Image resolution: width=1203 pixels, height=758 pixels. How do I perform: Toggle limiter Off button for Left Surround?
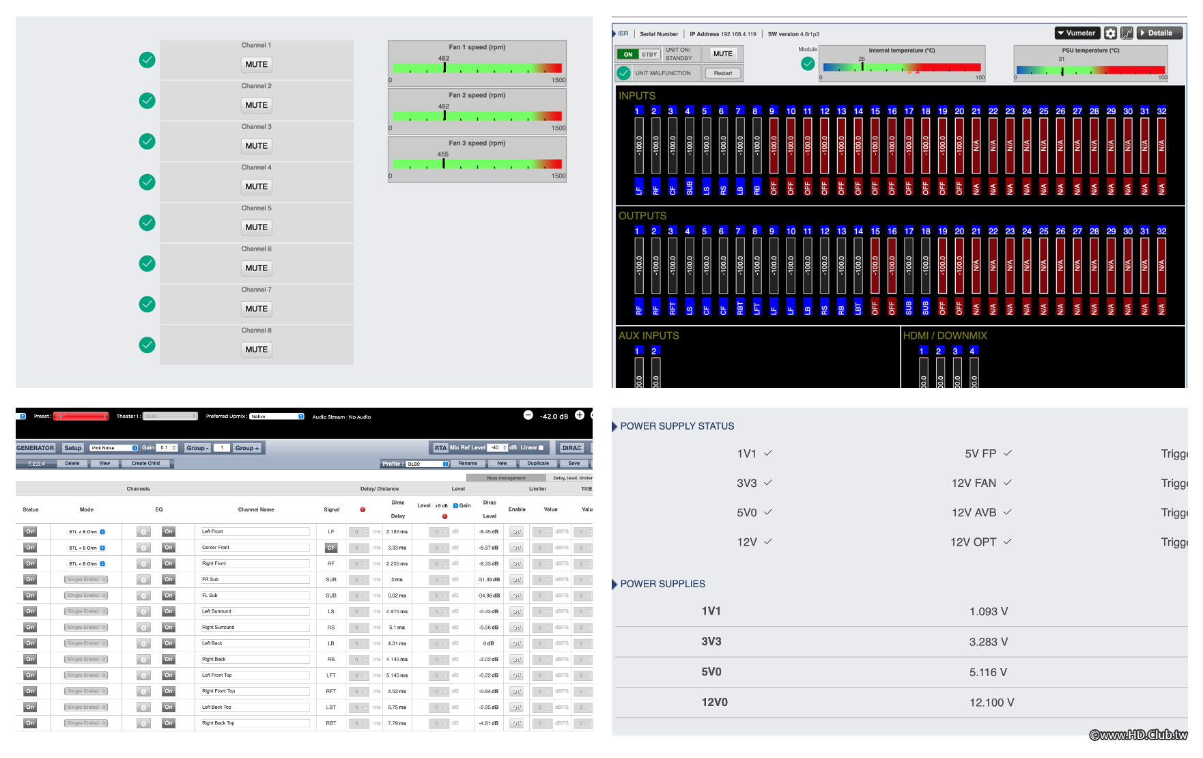tap(517, 611)
